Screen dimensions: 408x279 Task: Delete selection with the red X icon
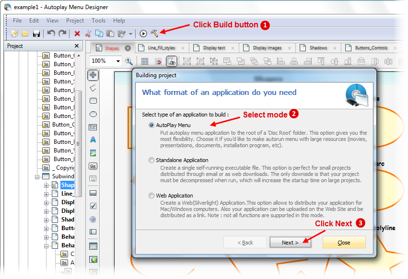point(77,34)
